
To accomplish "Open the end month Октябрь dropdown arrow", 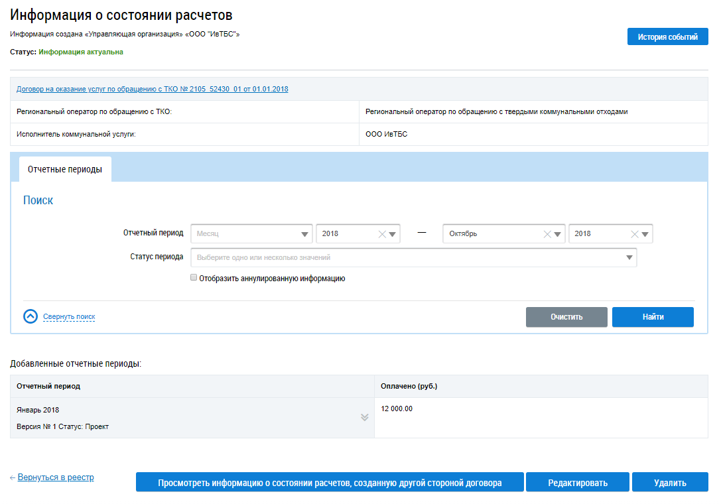I will tap(558, 234).
